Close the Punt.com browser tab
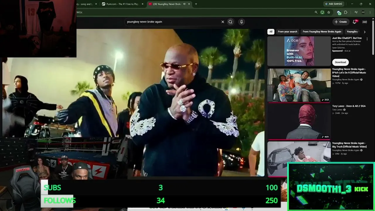The width and height of the screenshot is (375, 211). pos(143,4)
